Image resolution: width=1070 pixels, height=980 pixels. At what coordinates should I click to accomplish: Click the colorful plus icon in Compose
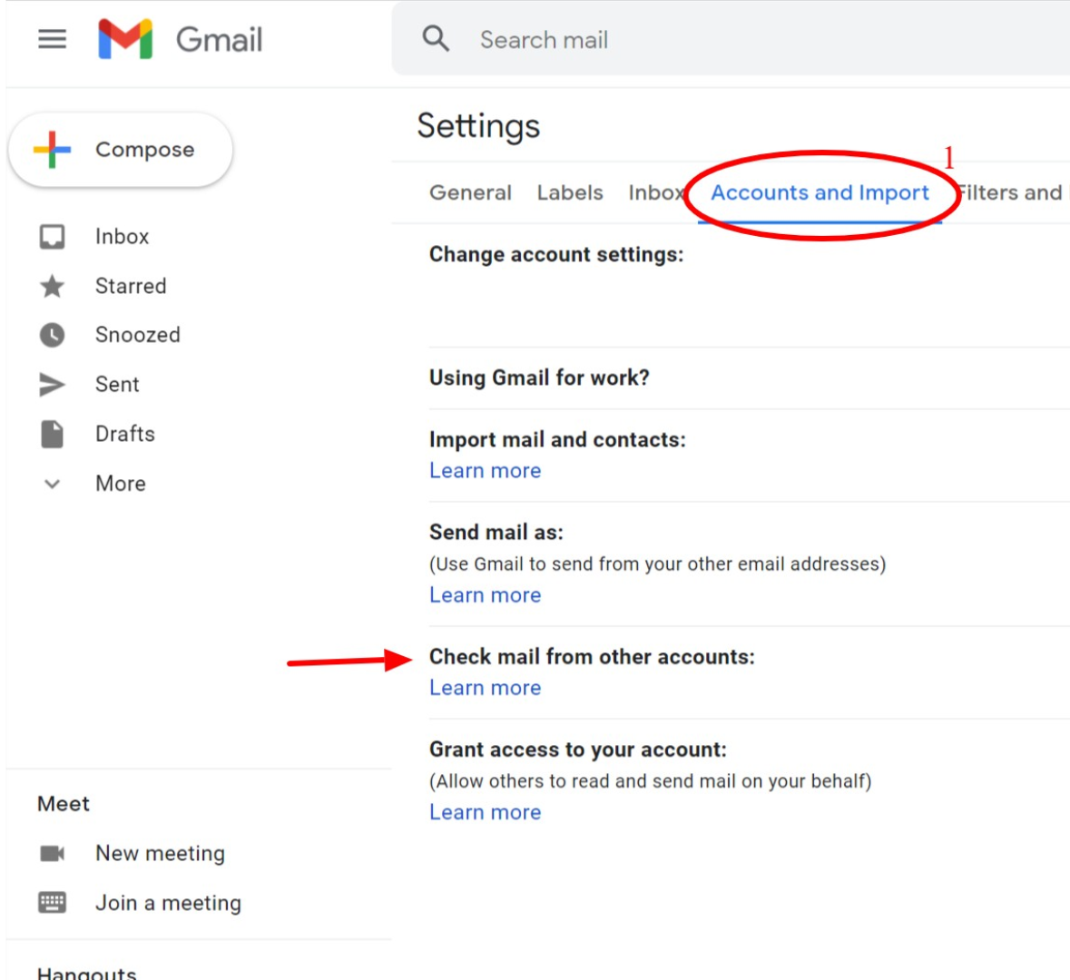click(x=52, y=150)
